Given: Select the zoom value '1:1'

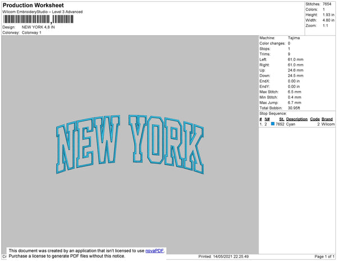Looking at the screenshot, I should 325,26.
